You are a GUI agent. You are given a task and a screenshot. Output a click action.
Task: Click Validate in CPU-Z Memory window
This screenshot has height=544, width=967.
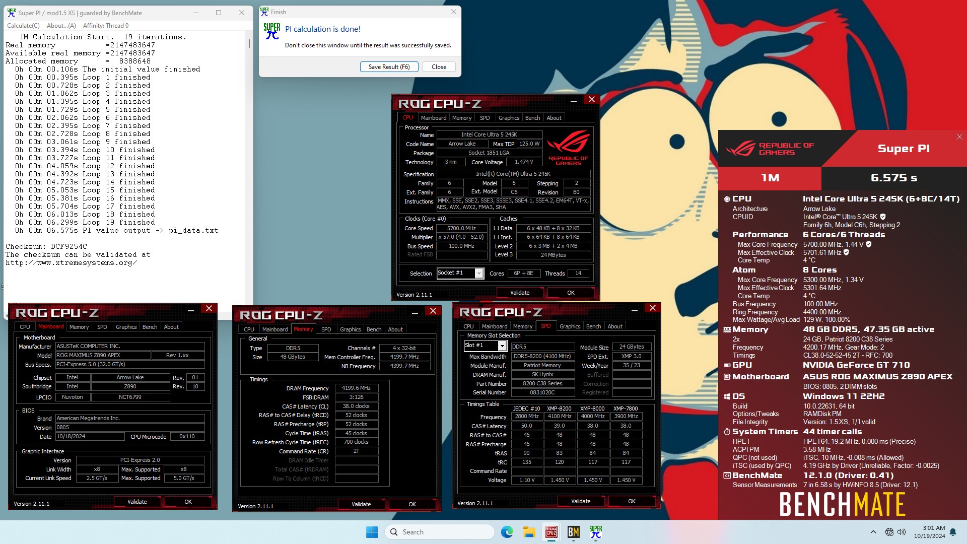pos(361,504)
